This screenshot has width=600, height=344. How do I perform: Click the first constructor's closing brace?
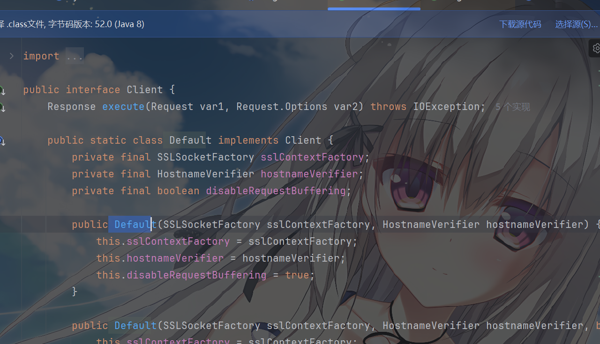point(75,292)
